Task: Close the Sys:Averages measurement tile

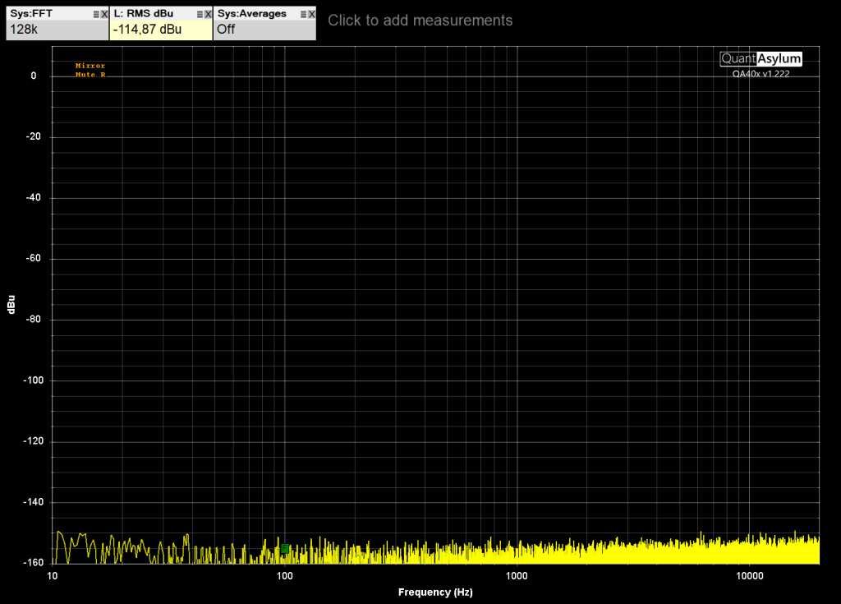Action: [311, 14]
